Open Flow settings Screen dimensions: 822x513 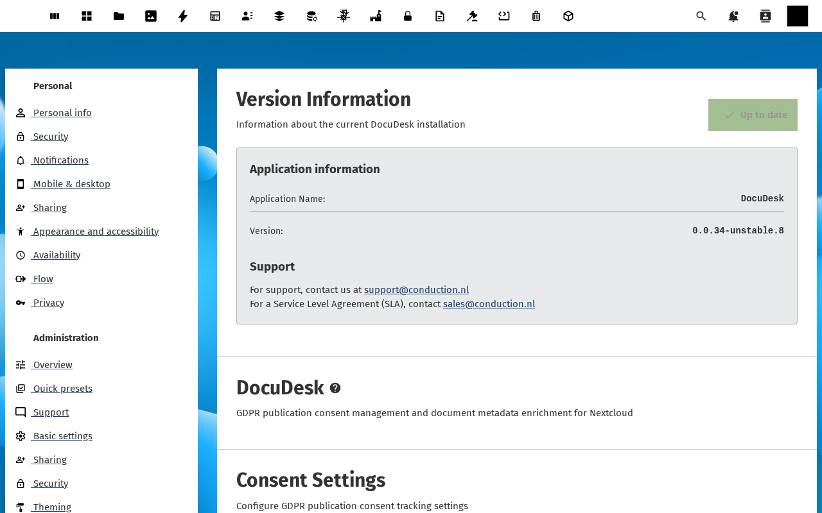(43, 279)
